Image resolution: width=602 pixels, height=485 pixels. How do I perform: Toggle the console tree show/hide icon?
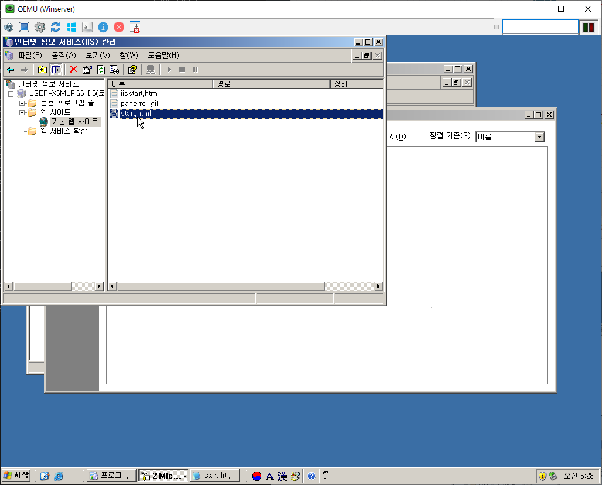tap(56, 70)
